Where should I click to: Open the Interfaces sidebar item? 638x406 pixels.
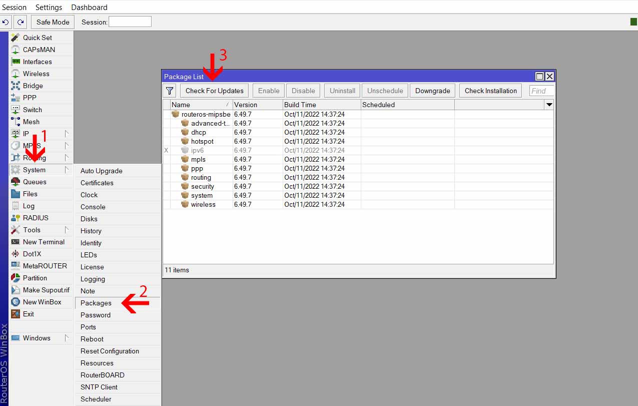tap(37, 62)
